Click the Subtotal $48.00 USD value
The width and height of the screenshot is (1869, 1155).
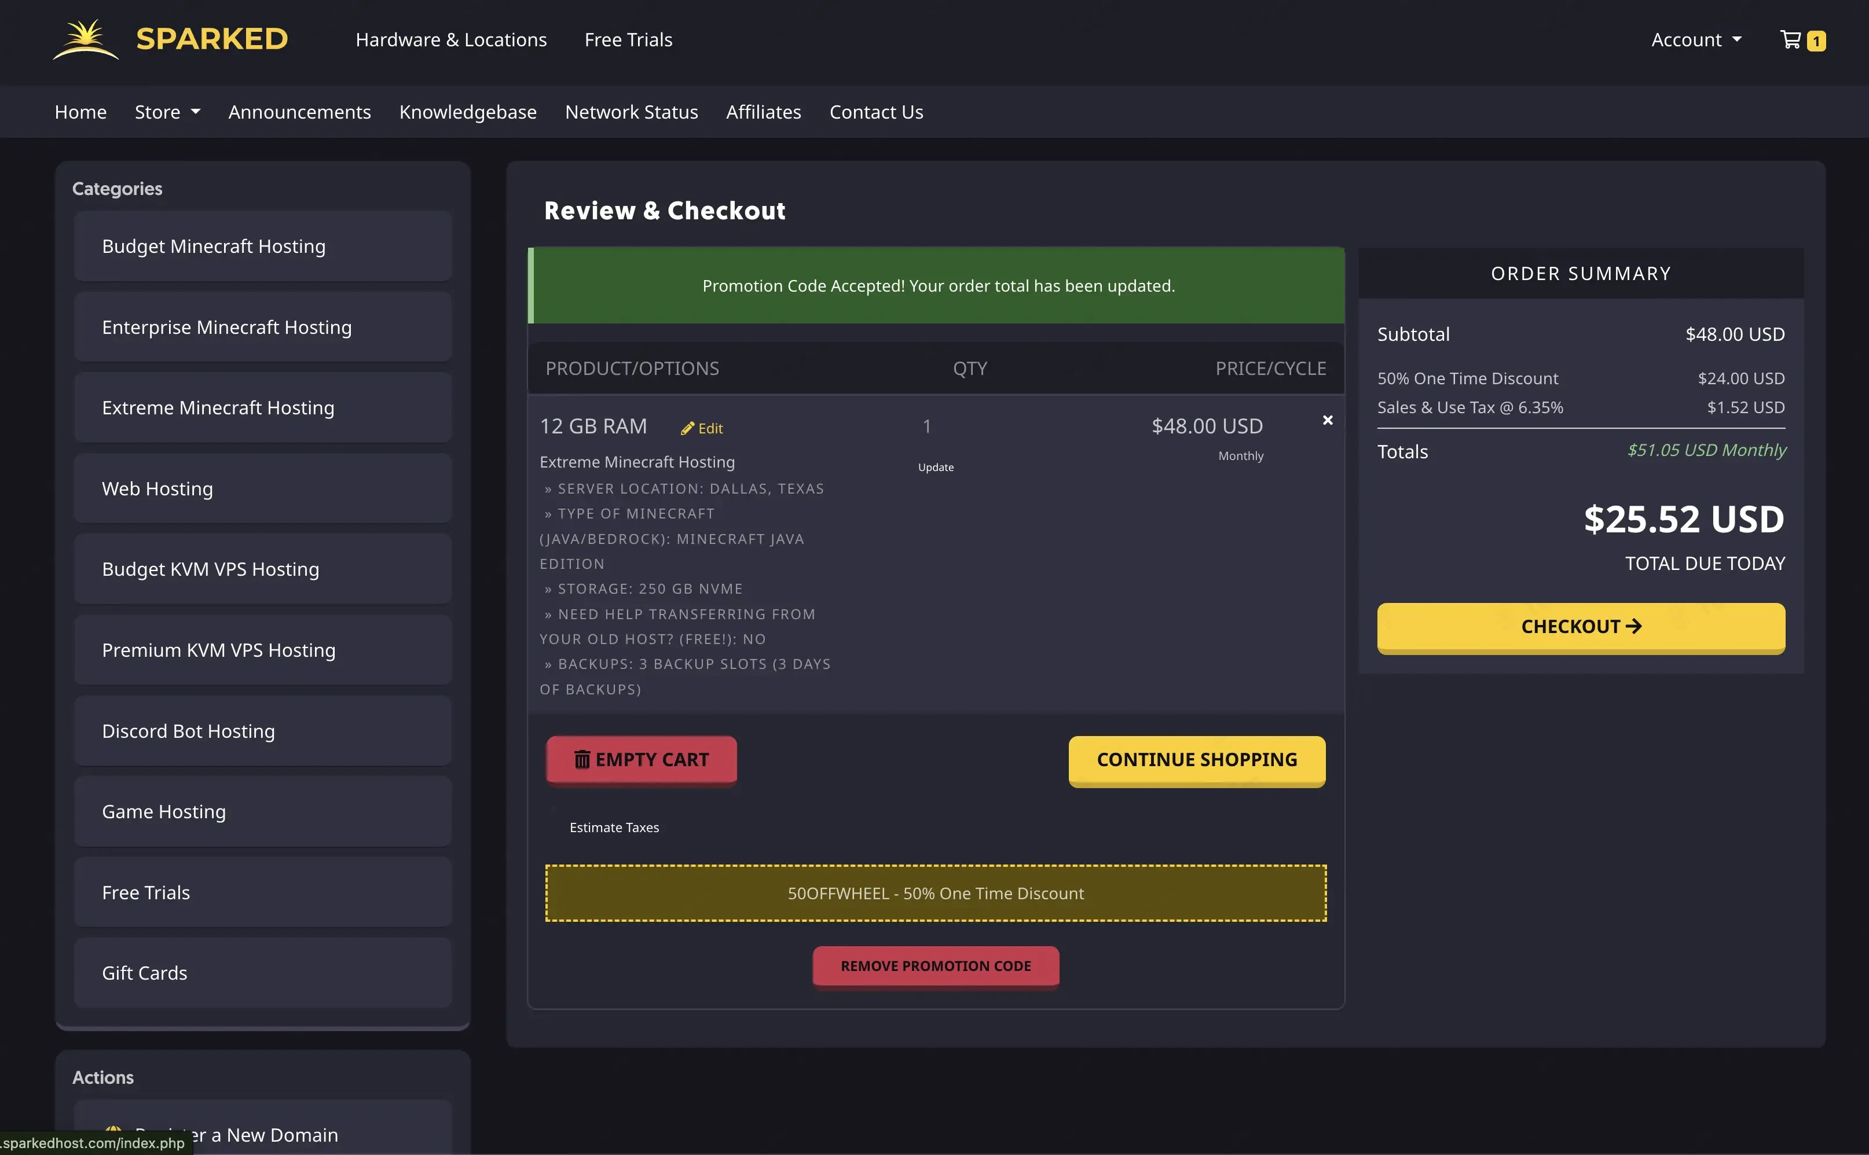[1735, 334]
